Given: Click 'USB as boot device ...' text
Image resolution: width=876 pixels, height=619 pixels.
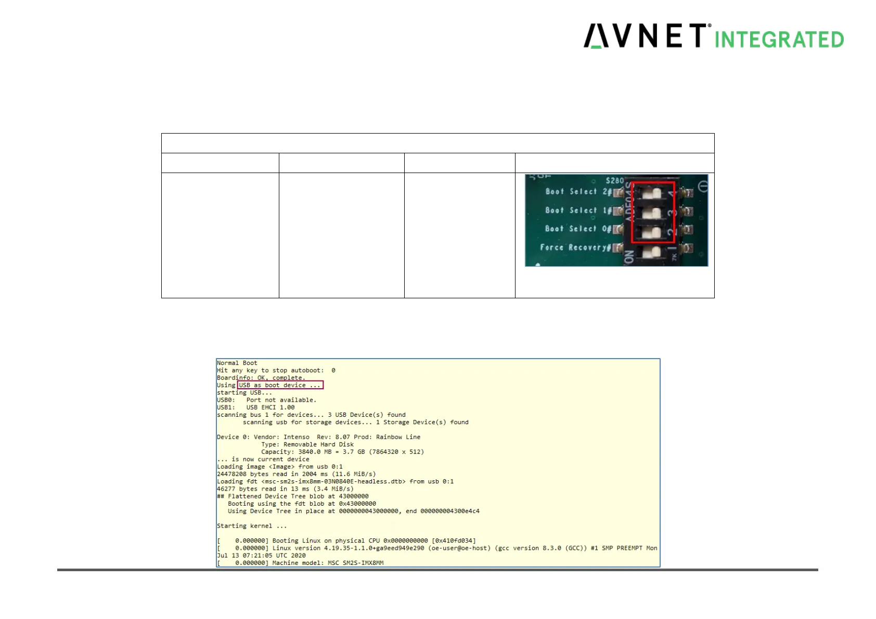Looking at the screenshot, I should point(280,385).
